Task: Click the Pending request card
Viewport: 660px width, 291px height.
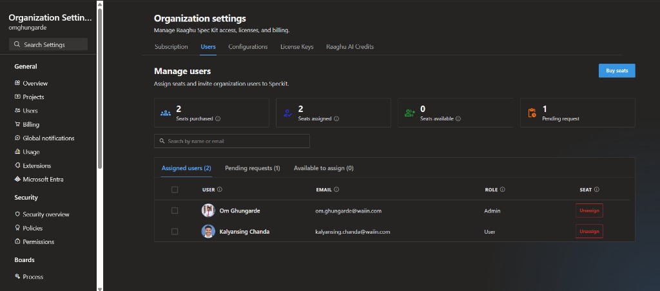Action: coord(577,113)
